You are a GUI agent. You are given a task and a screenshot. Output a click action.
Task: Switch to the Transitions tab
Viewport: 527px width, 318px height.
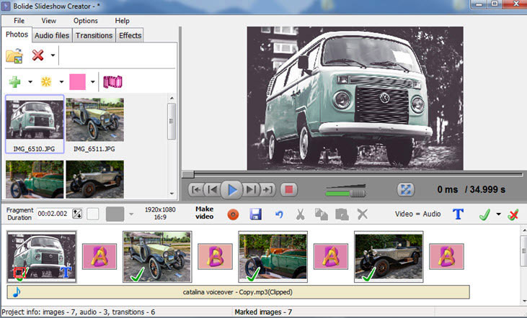[94, 35]
